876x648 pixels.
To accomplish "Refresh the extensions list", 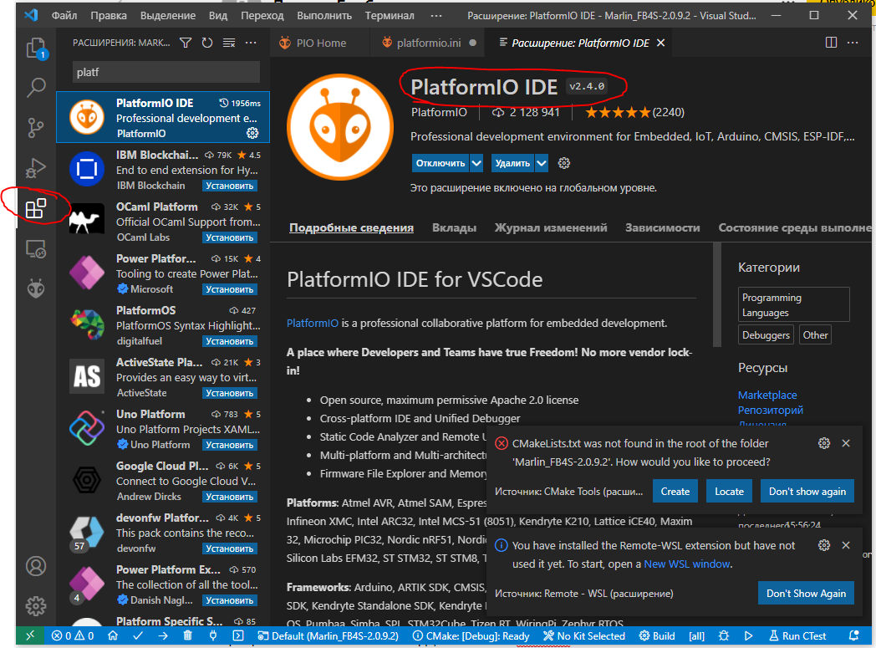I will click(207, 43).
